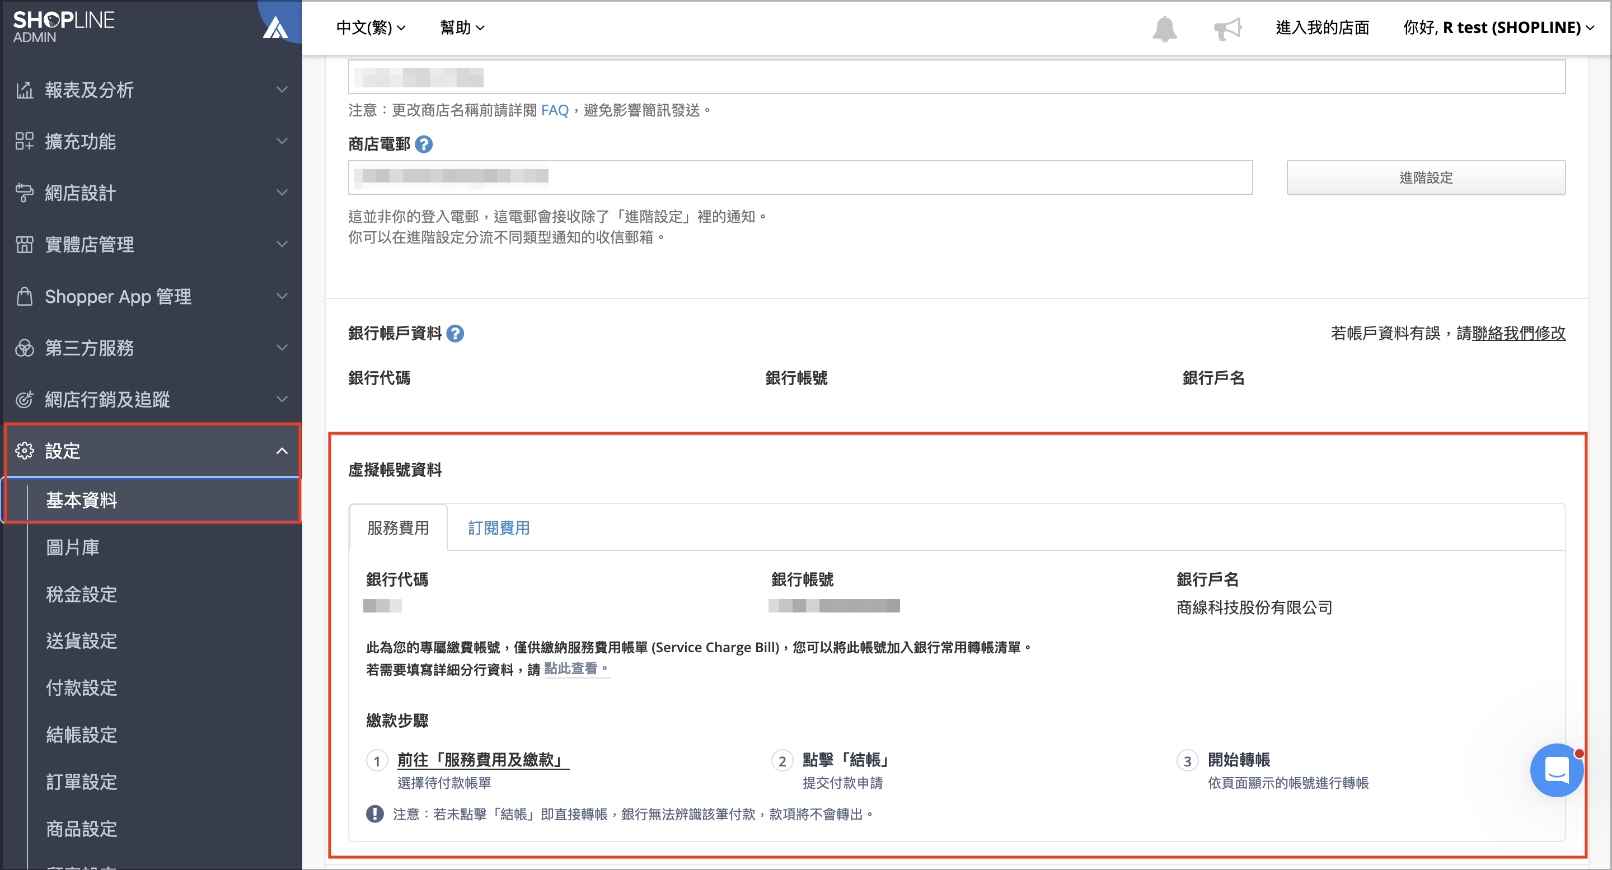Click the target icon for 網店行銷及追蹤
1612x870 pixels.
pyautogui.click(x=25, y=399)
